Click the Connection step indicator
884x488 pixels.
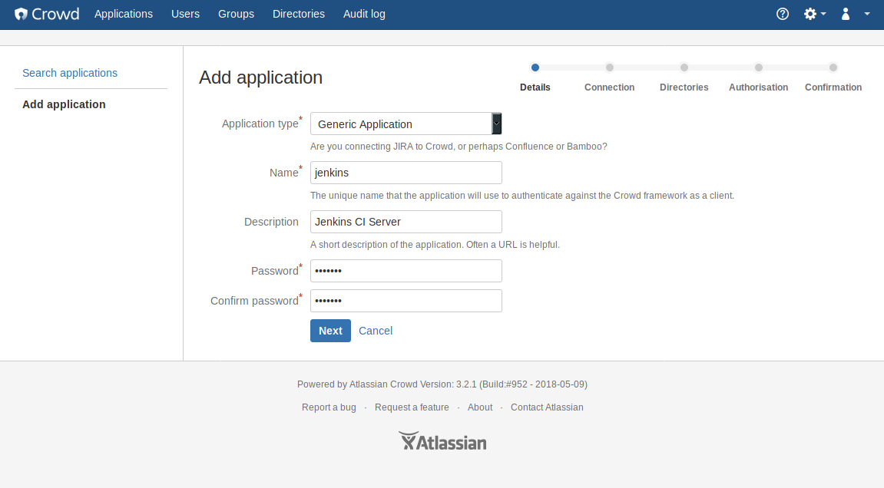[x=610, y=77]
